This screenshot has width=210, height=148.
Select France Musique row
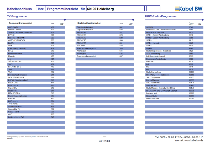174,80
